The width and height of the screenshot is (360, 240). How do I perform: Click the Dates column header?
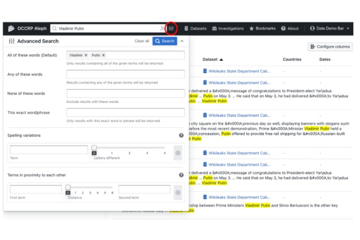pyautogui.click(x=325, y=59)
